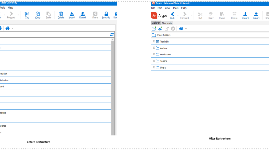The width and height of the screenshot is (269, 150).
Task: Open Home dropdown arrow in Before Restructure window
Action: pyautogui.click(x=12, y=28)
